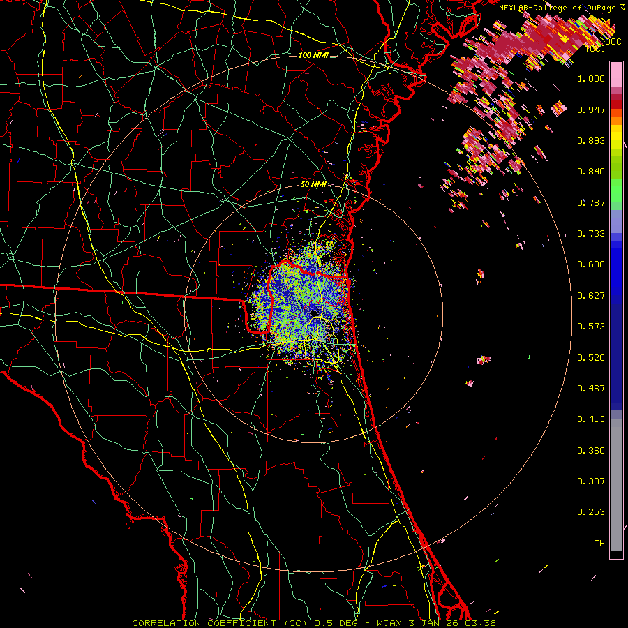
Task: Click the 0.733 scale value
Action: click(x=591, y=234)
